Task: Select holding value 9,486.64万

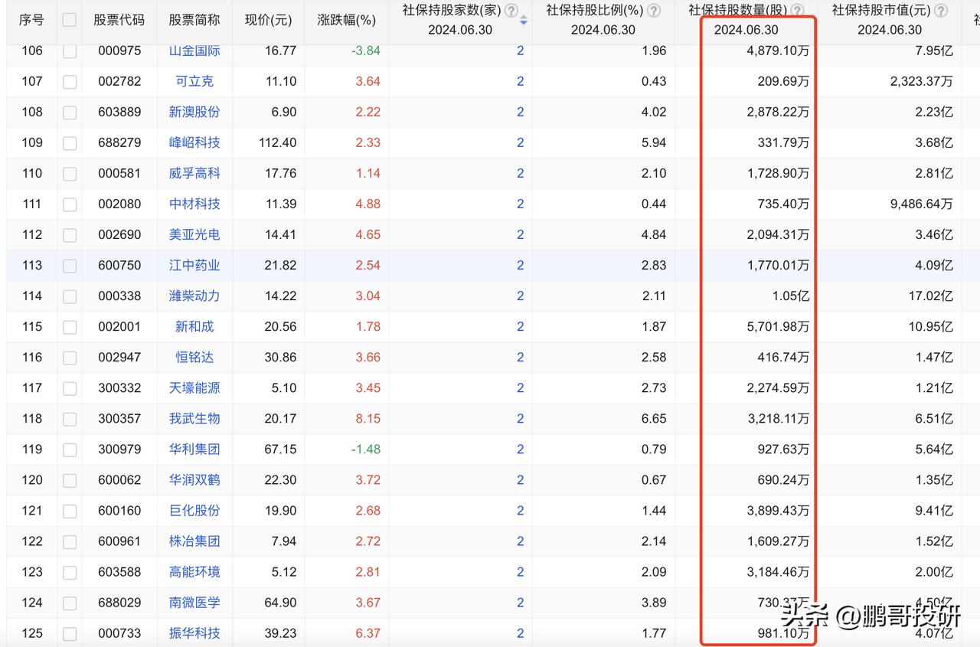Action: (x=922, y=204)
